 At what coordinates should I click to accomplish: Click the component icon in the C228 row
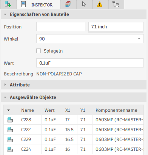click(x=10, y=120)
